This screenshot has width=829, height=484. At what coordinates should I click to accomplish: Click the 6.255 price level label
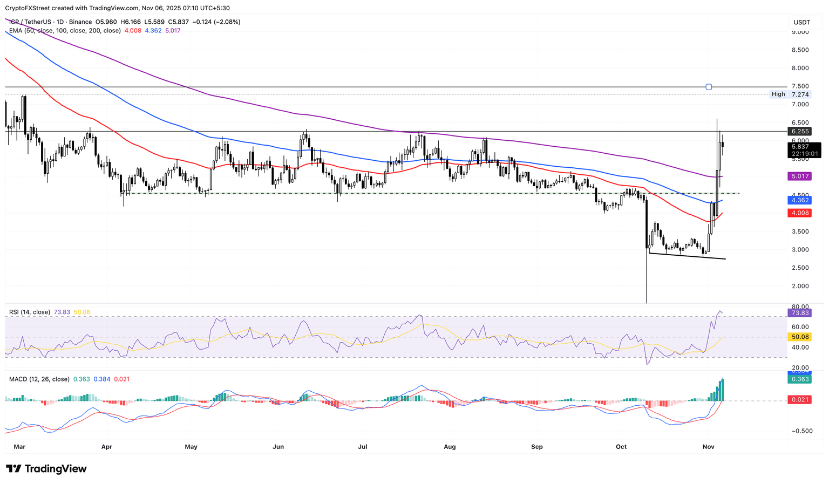point(799,131)
